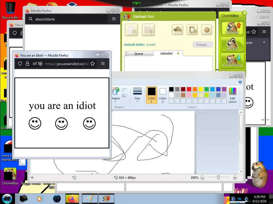The image size is (273, 204).
Task: Click the shield tracking protection icon in front Firefox window
Action: [x=20, y=64]
